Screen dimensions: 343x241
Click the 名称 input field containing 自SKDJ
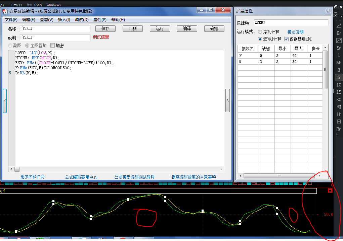55,28
